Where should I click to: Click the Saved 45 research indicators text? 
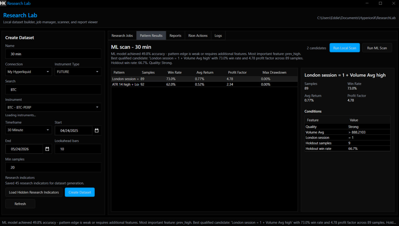click(x=45, y=183)
